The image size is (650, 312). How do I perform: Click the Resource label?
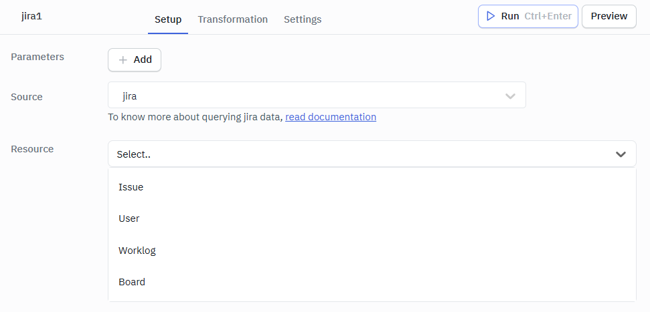coord(32,149)
